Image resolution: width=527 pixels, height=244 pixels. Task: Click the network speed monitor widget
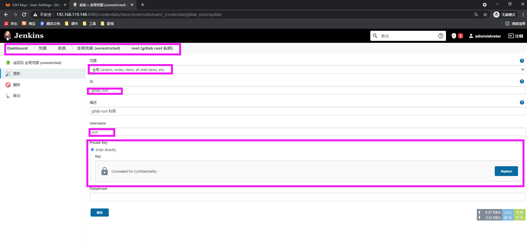point(489,215)
